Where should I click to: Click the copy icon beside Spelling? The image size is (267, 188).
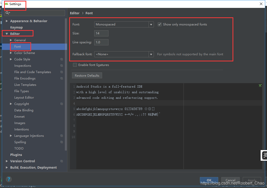tap(62, 142)
